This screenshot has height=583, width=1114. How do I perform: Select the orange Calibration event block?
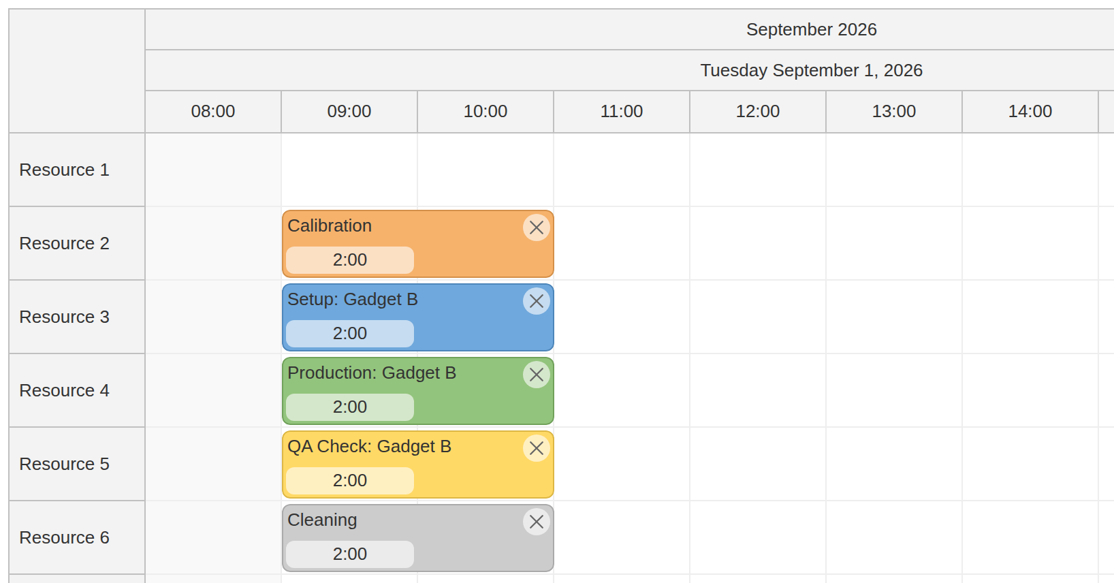point(418,244)
